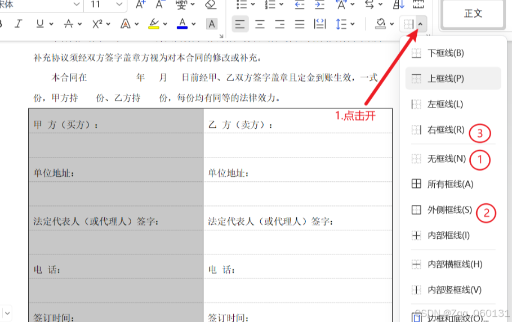This screenshot has width=512, height=322.
Task: Toggle underline formatting
Action: click(40, 24)
